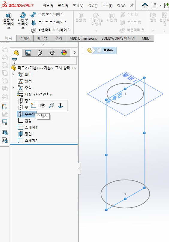Image resolution: width=169 pixels, height=242 pixels.
Task: Open the 창(W) menu
Action: (x=121, y=6)
